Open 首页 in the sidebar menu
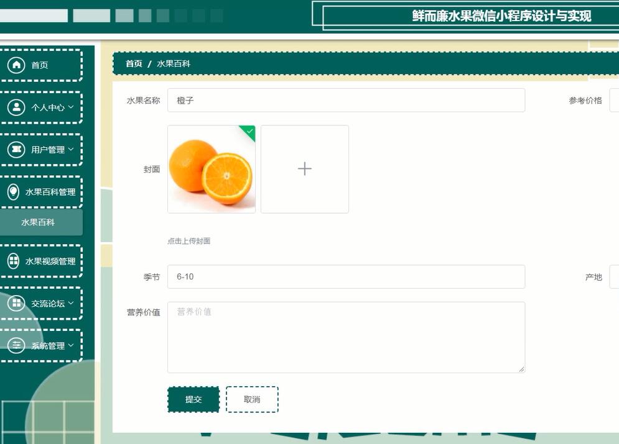This screenshot has width=619, height=444. coord(40,65)
